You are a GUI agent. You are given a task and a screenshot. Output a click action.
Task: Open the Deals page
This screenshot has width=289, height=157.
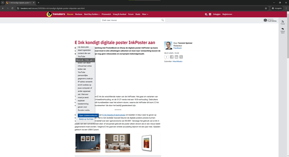tap(138, 14)
